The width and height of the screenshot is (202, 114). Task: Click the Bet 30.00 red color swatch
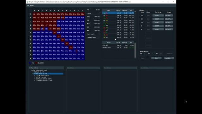(x=36, y=63)
